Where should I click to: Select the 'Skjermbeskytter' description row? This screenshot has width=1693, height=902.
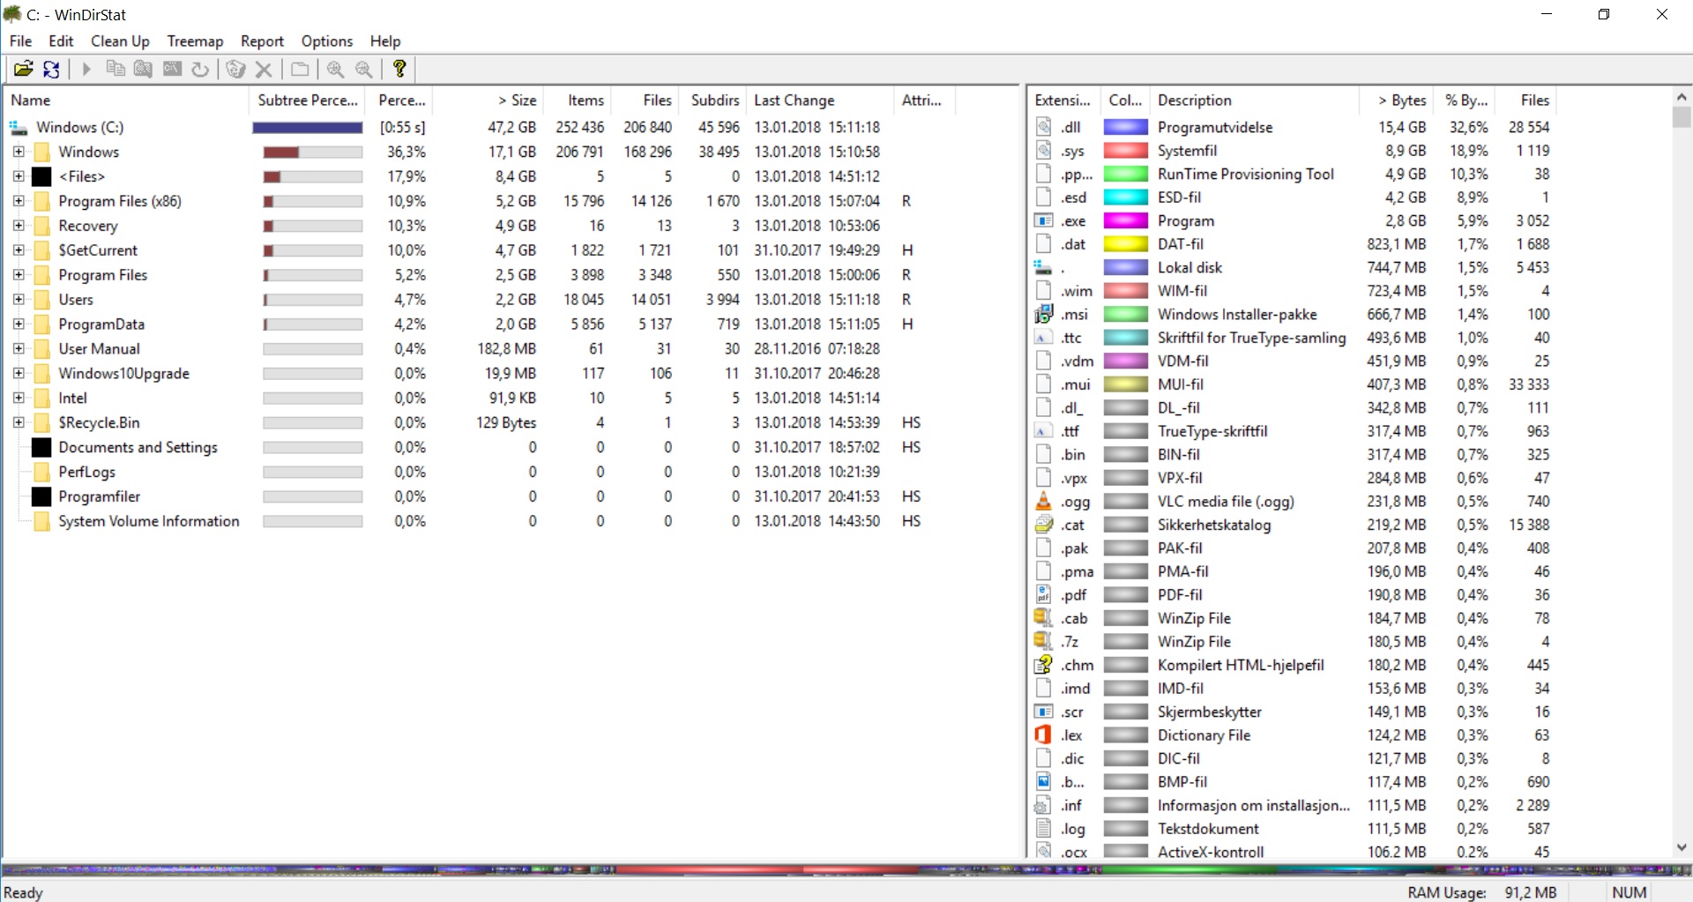(x=1293, y=712)
